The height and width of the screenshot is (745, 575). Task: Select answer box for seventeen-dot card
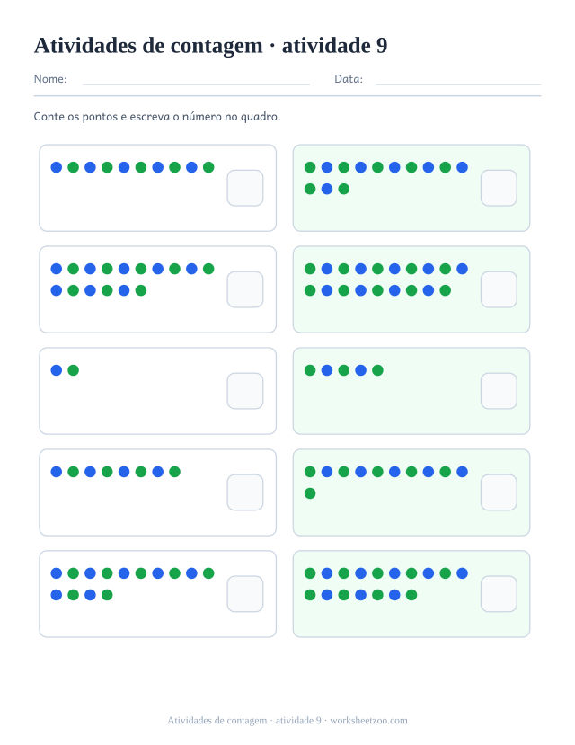tap(499, 594)
